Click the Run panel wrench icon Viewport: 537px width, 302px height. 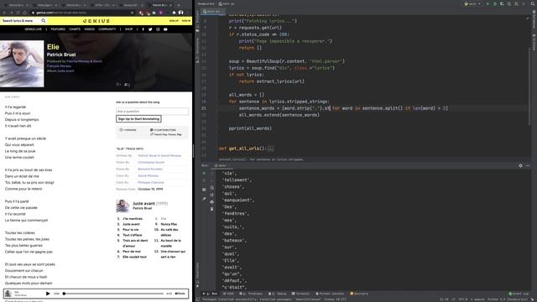204,199
